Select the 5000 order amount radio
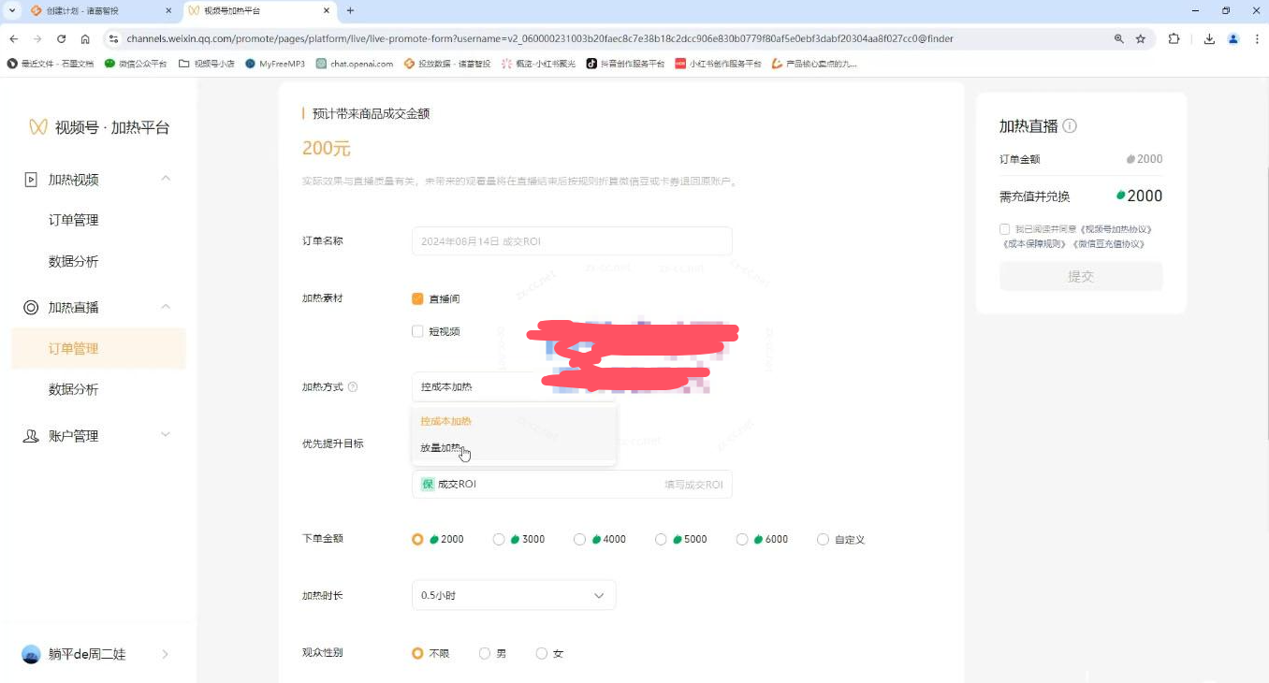 point(661,539)
